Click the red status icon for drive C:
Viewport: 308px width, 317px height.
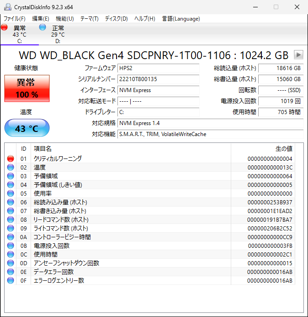pyautogui.click(x=4, y=27)
